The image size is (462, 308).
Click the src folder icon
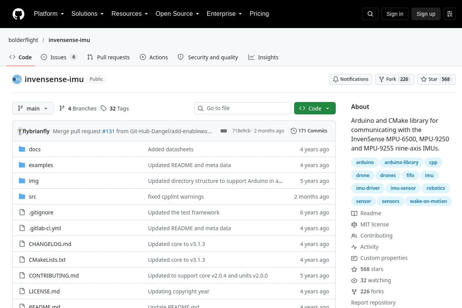(22, 197)
